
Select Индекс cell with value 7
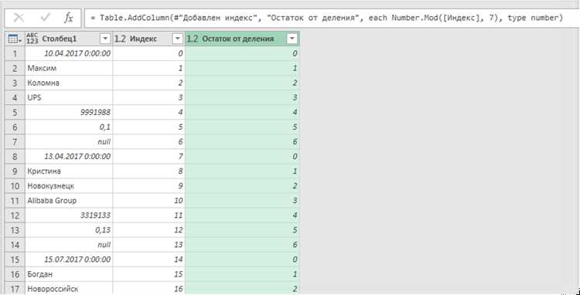149,157
